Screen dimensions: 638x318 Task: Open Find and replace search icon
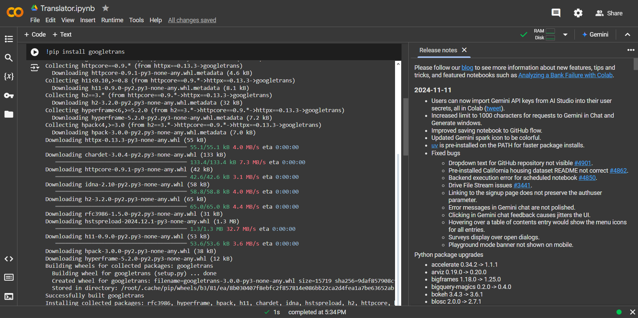[9, 58]
